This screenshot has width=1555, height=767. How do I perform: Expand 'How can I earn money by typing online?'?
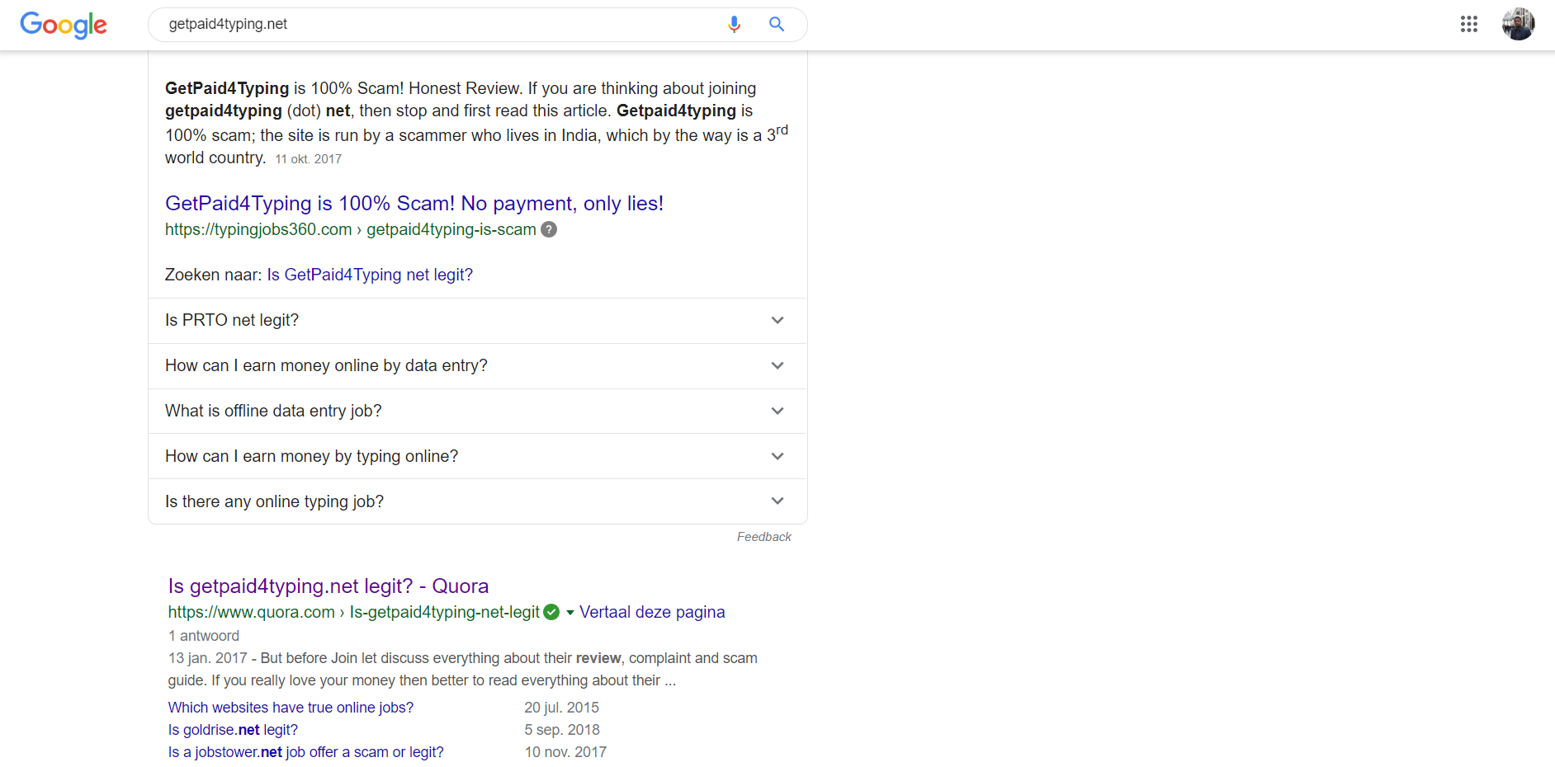pyautogui.click(x=478, y=456)
